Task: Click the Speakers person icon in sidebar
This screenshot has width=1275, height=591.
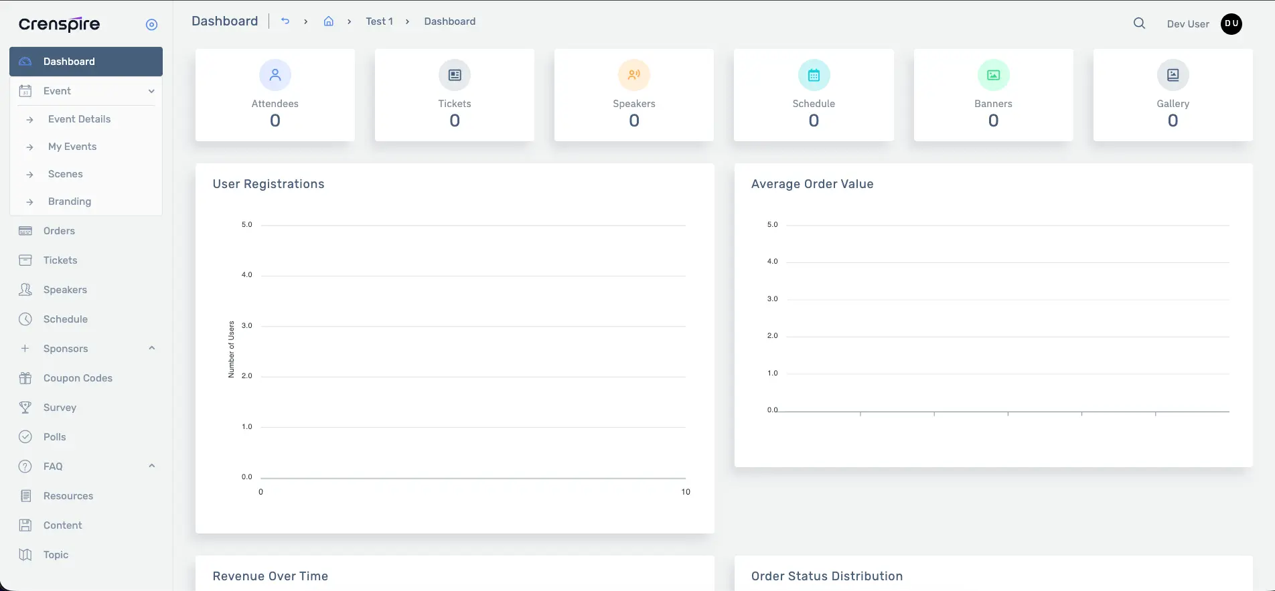Action: click(25, 290)
